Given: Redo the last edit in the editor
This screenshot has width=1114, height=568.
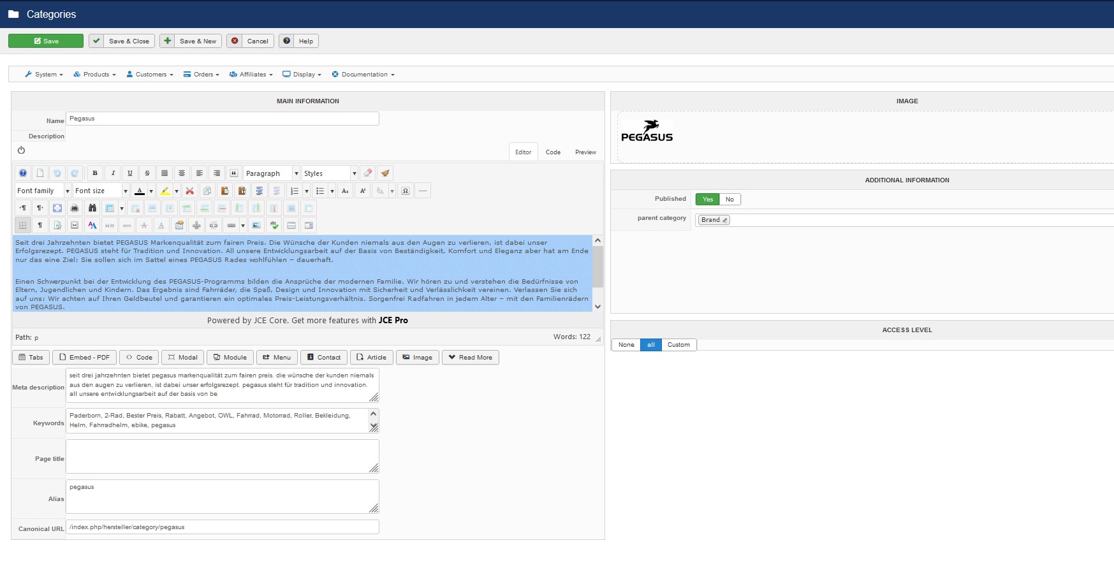Looking at the screenshot, I should click(75, 173).
